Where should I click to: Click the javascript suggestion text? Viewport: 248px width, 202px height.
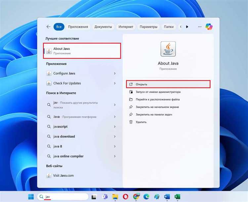point(61,127)
